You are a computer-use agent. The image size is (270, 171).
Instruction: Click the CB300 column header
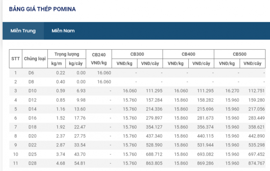pos(137,54)
